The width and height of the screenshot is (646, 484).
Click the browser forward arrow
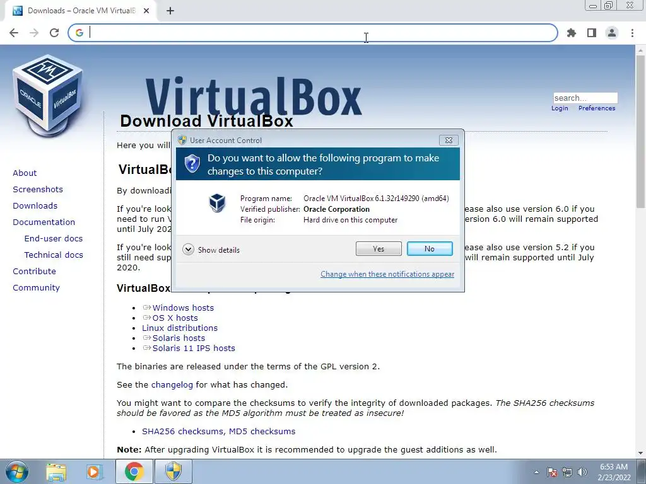34,33
